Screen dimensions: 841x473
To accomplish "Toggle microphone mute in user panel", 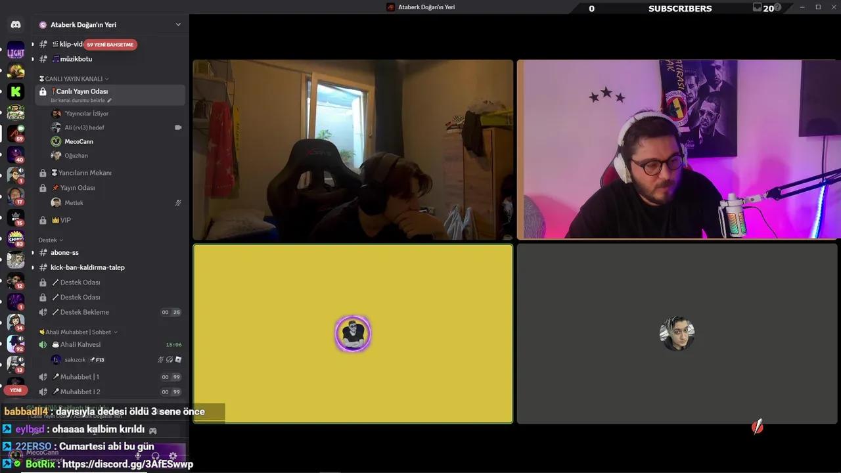I will tap(138, 455).
